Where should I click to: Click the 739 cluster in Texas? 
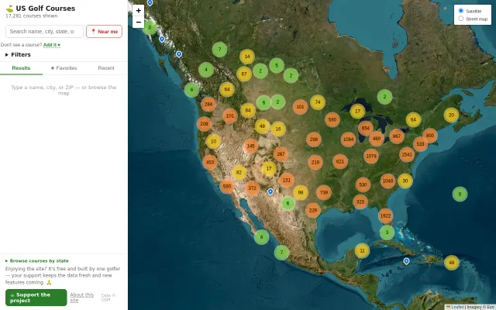pyautogui.click(x=324, y=192)
